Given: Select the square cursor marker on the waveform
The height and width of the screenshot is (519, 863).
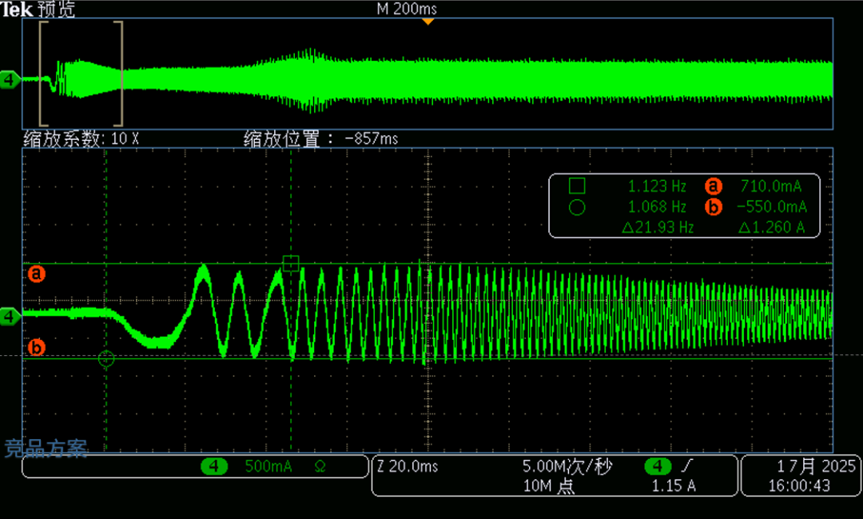Looking at the screenshot, I should (291, 264).
